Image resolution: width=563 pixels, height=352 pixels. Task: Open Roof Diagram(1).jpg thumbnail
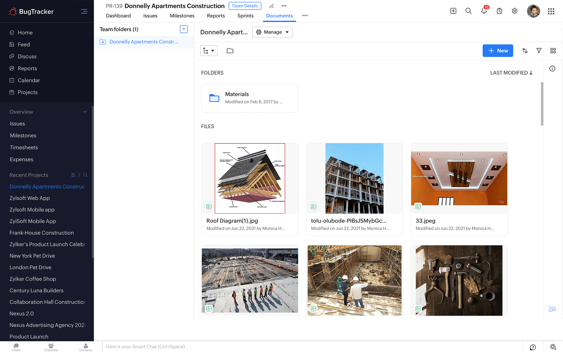point(250,178)
